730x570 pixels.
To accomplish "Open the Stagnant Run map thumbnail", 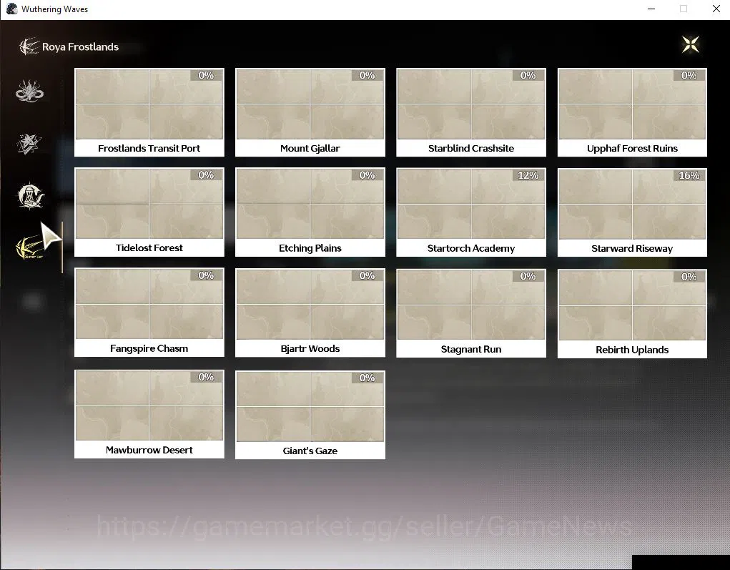I will 471,305.
